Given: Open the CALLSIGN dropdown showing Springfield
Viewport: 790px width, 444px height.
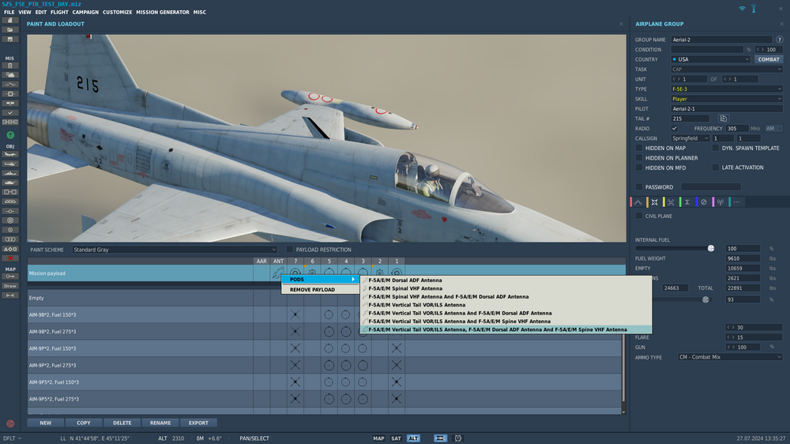Looking at the screenshot, I should point(690,138).
